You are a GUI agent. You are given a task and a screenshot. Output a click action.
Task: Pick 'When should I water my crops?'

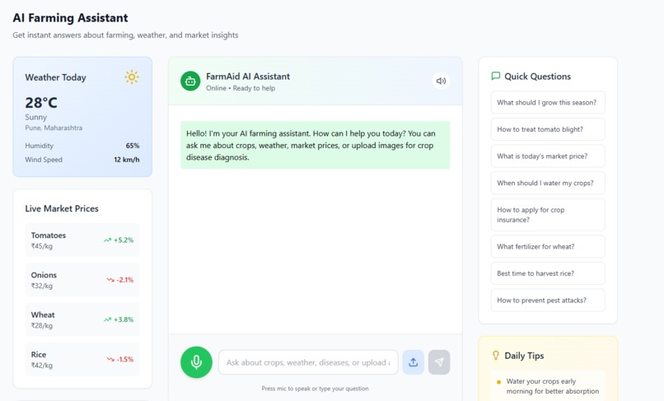click(x=548, y=183)
